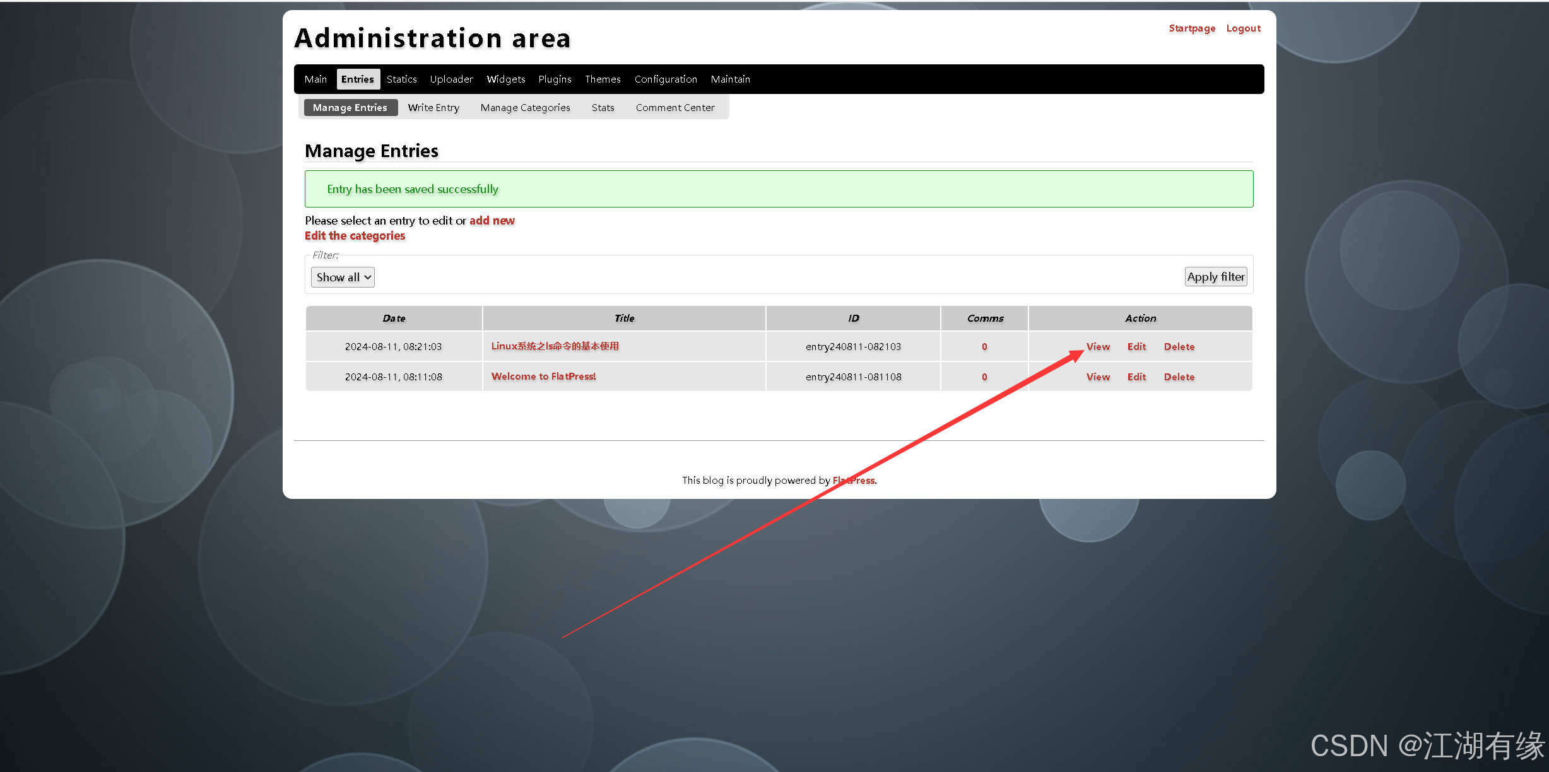The image size is (1549, 772).
Task: Click the Logout link
Action: pos(1243,28)
